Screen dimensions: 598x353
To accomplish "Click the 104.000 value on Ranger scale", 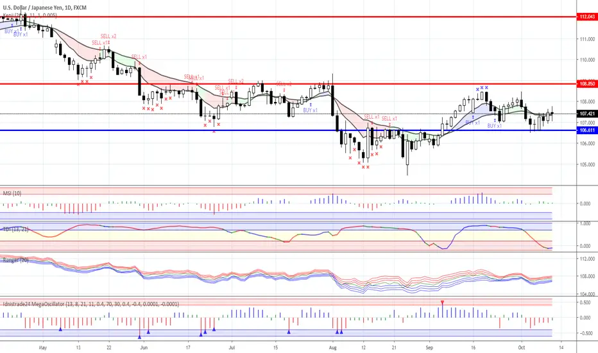I will [x=587, y=294].
